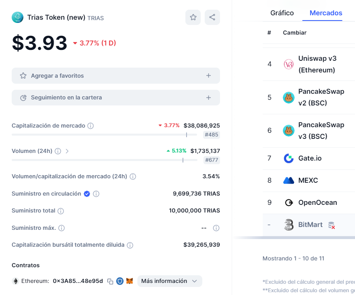Click plus on Agregar a favoritos

[x=208, y=76]
